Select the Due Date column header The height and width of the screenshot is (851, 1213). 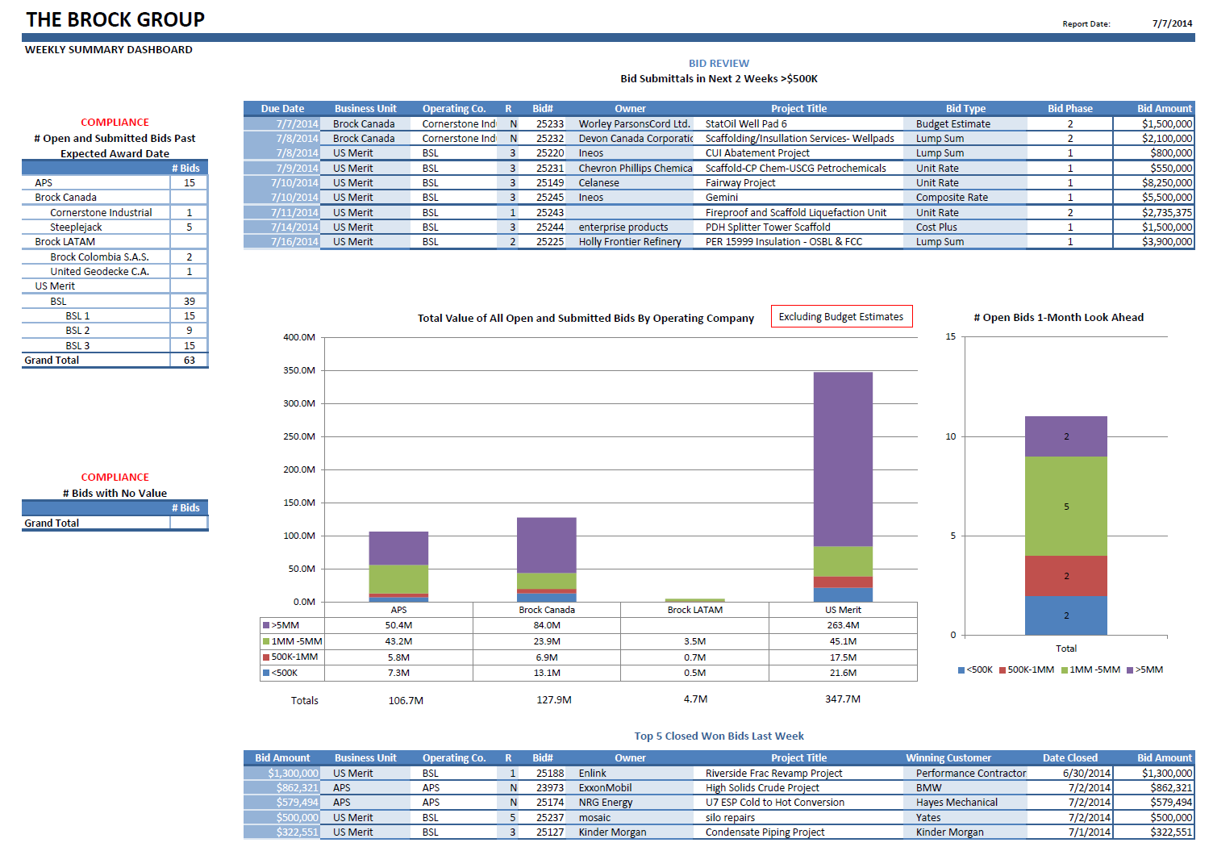coord(283,108)
